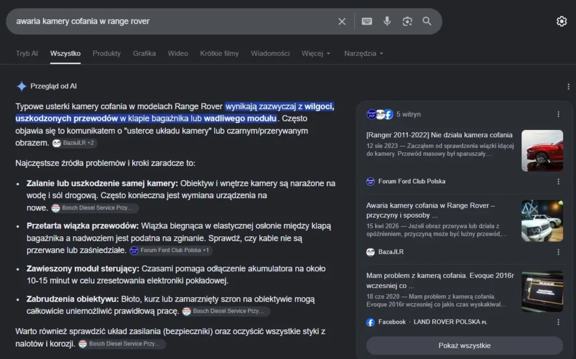This screenshot has width=576, height=359.
Task: Open 'Awaria kamery cofania w Range Rover' result
Action: click(430, 210)
